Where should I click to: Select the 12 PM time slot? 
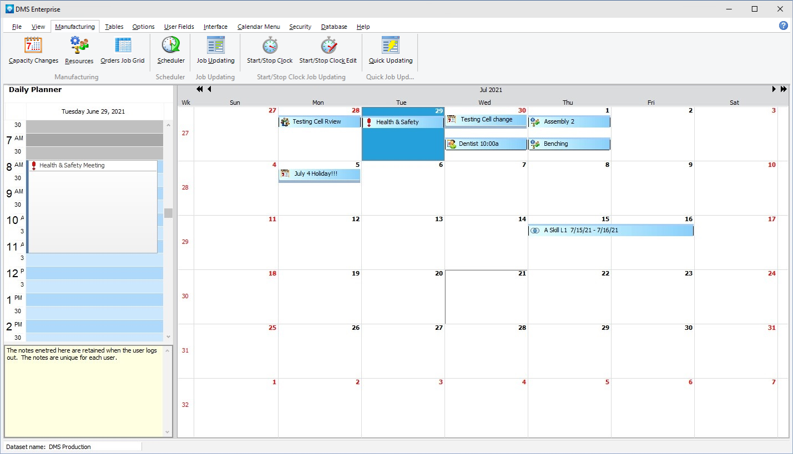point(95,273)
